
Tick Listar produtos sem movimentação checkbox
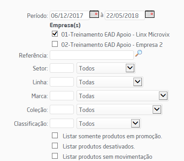pyautogui.click(x=55, y=156)
